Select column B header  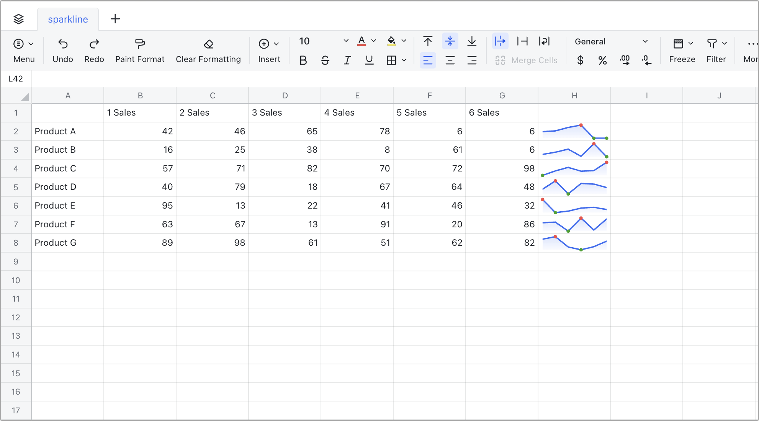click(140, 96)
